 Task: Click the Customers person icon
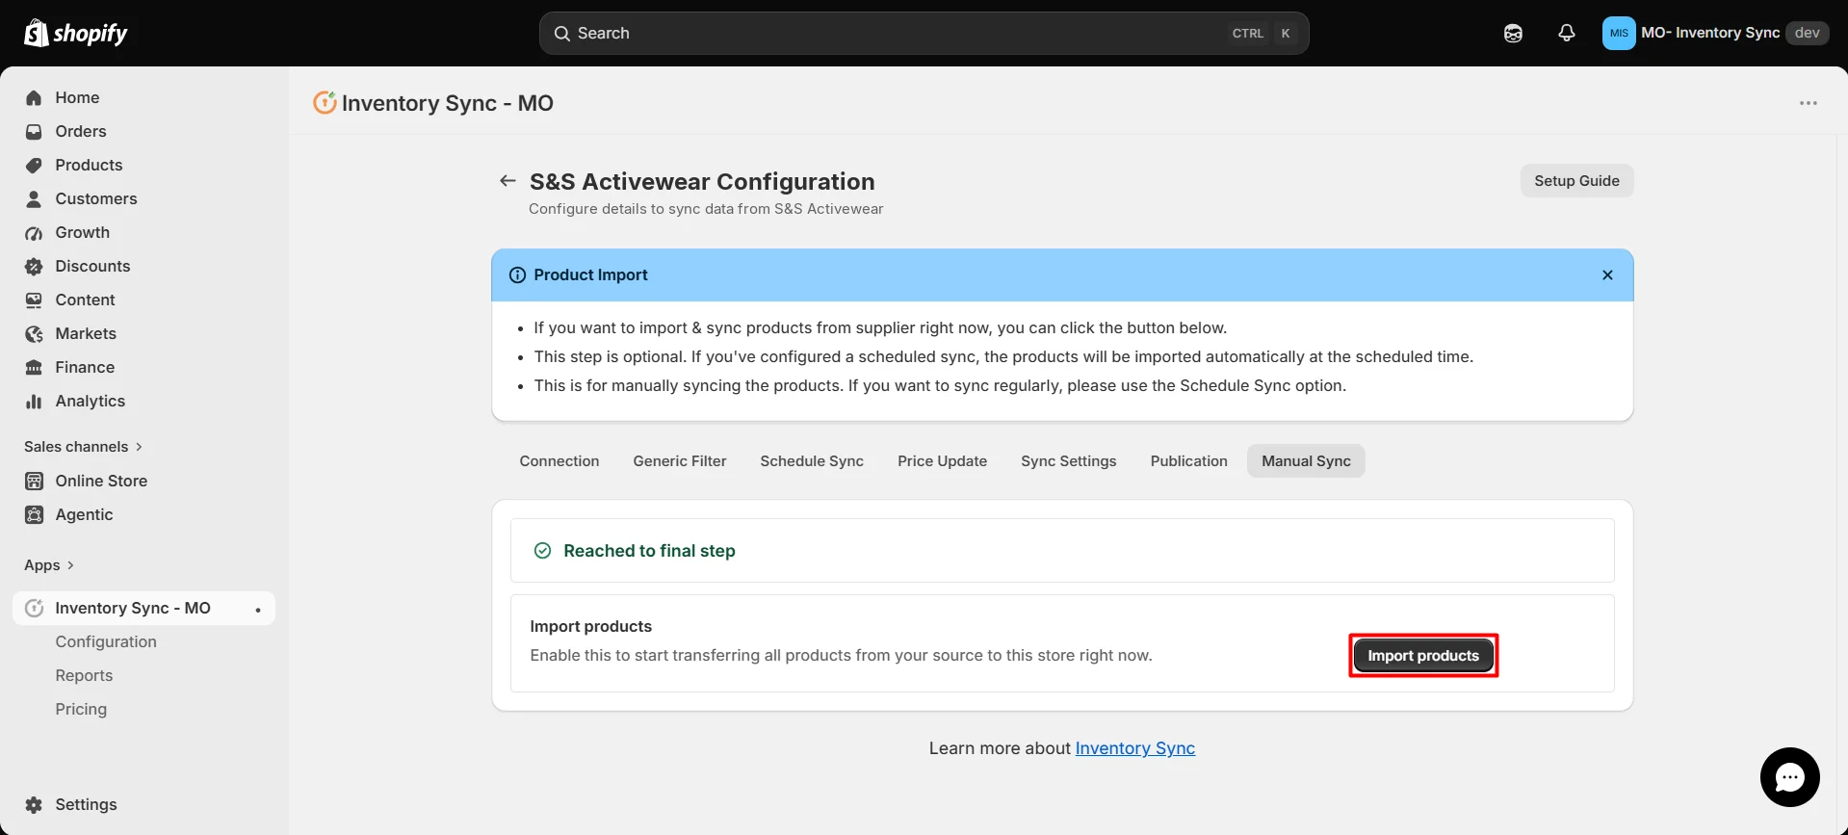(x=34, y=199)
